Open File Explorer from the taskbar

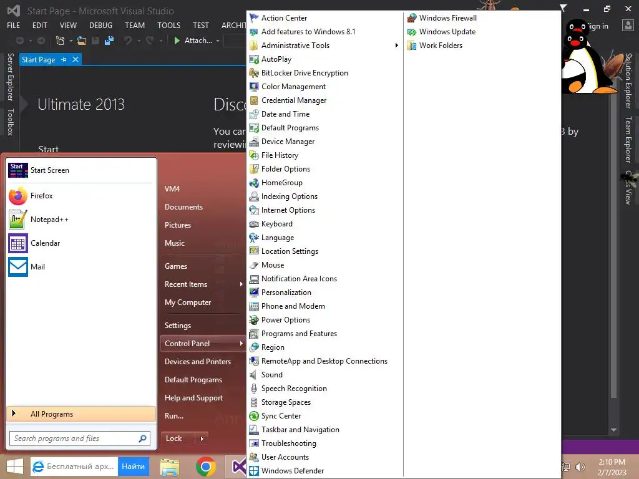tap(170, 467)
